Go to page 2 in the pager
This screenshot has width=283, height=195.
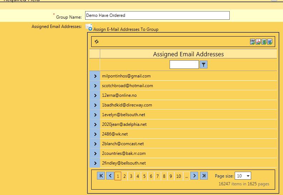125,176
